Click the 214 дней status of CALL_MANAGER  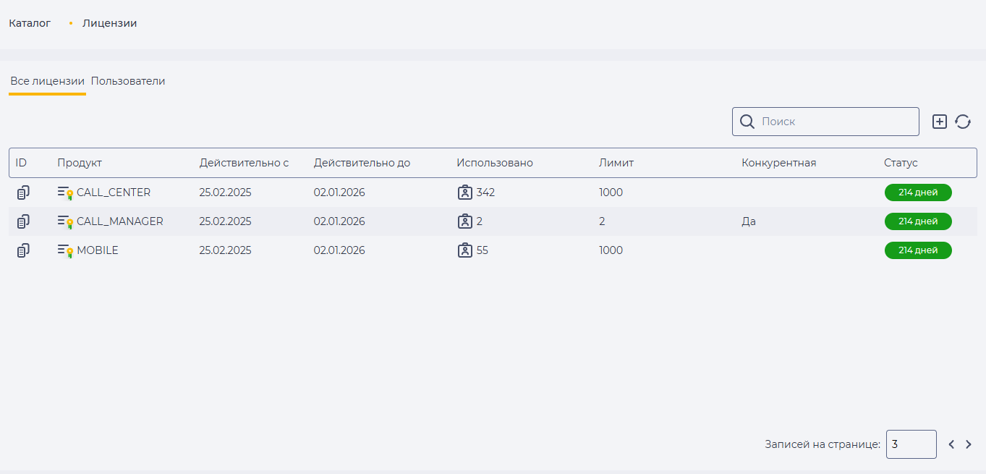918,221
